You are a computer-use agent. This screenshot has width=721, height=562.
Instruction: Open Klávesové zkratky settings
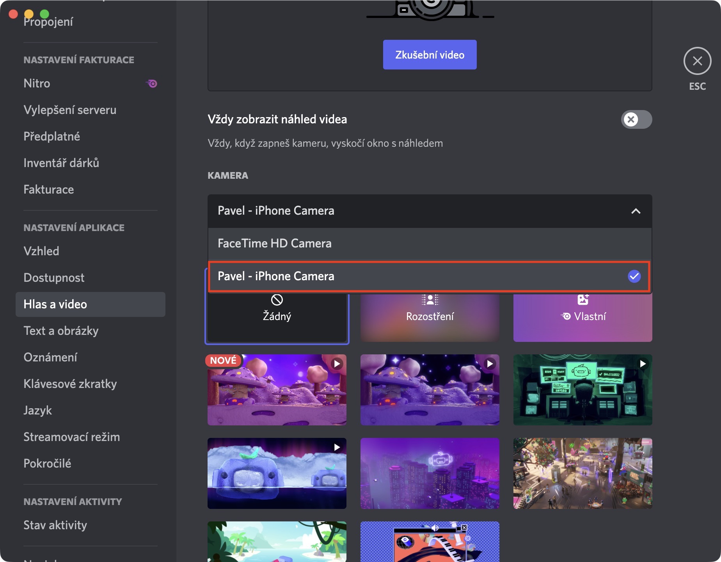(70, 384)
